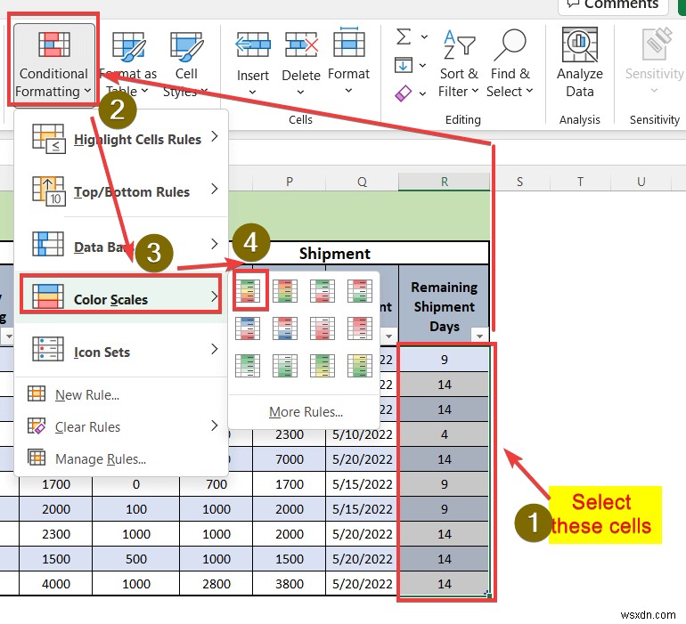The width and height of the screenshot is (686, 624).
Task: Open the Cell Styles gallery
Action: coord(186,65)
